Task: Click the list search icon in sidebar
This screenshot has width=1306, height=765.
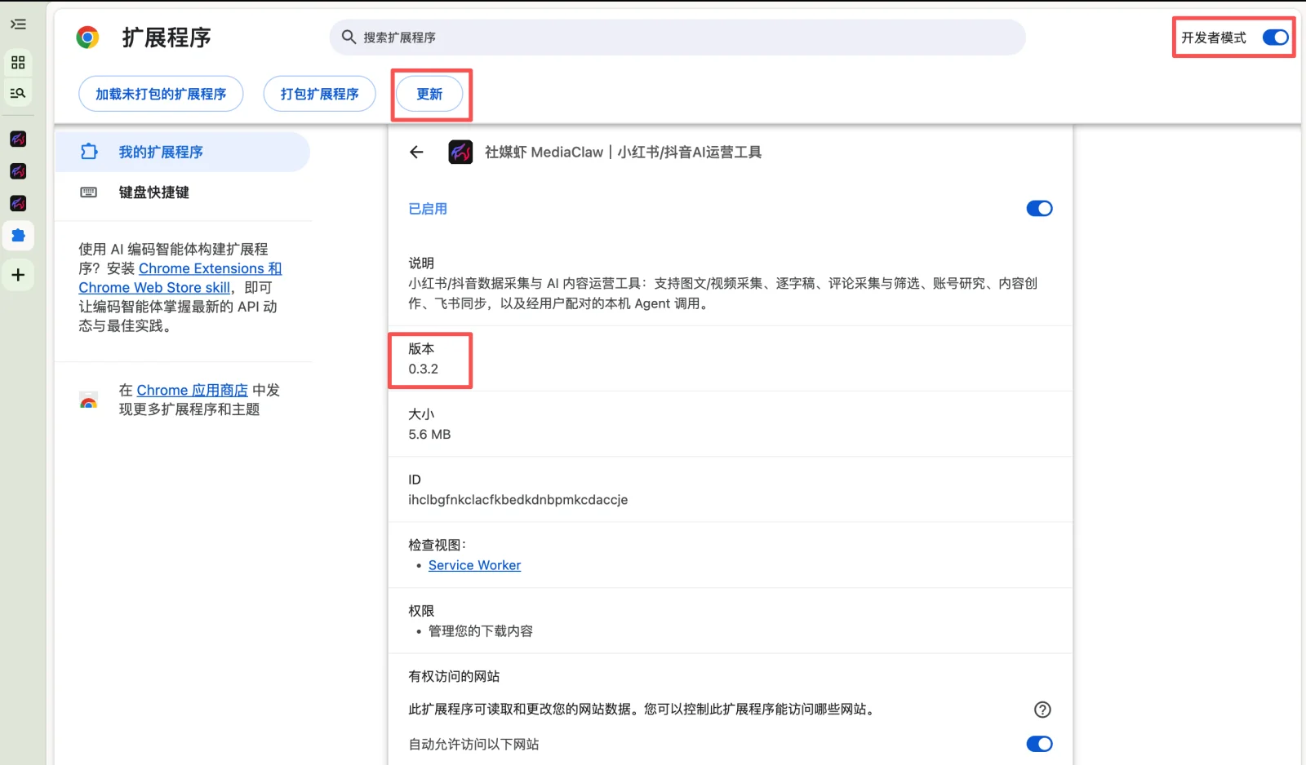Action: point(18,93)
